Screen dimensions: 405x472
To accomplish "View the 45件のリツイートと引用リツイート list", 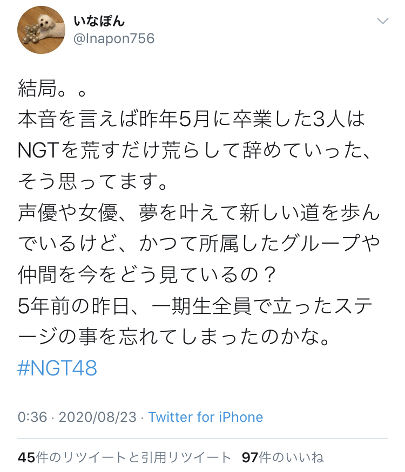I will (124, 457).
